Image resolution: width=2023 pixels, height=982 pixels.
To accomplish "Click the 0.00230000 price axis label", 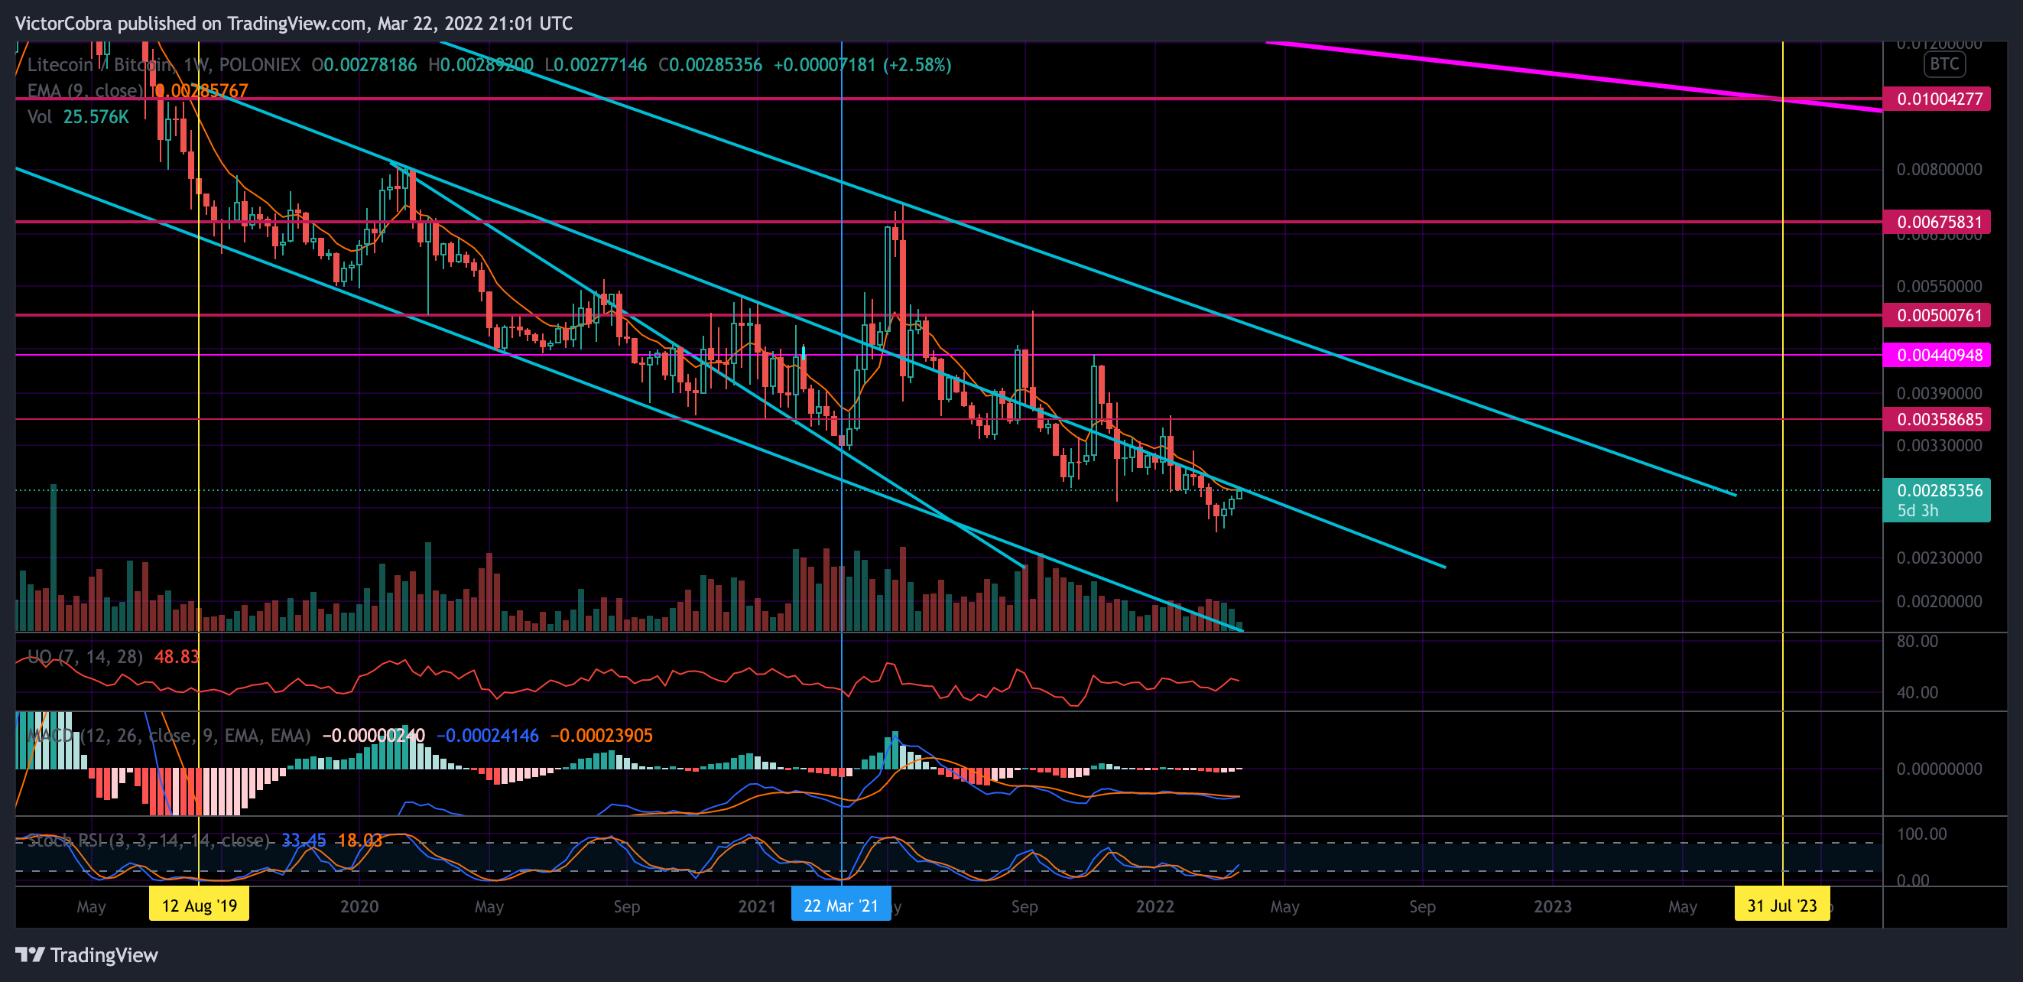I will (1939, 558).
